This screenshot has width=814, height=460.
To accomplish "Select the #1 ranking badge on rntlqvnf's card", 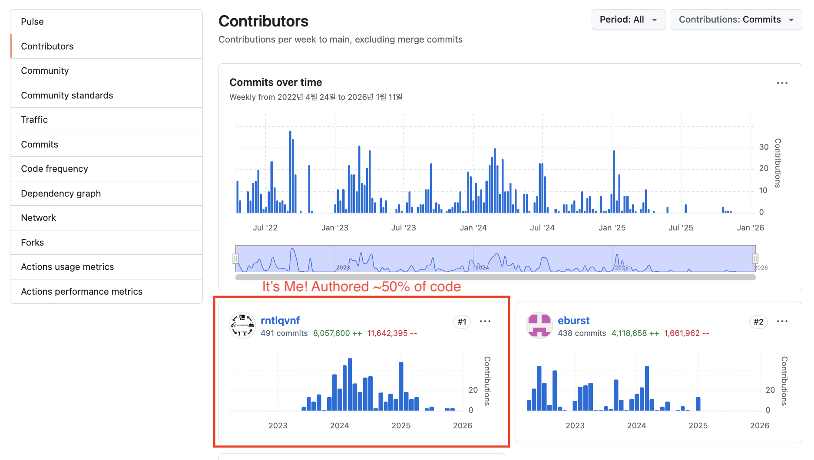I will (x=462, y=322).
